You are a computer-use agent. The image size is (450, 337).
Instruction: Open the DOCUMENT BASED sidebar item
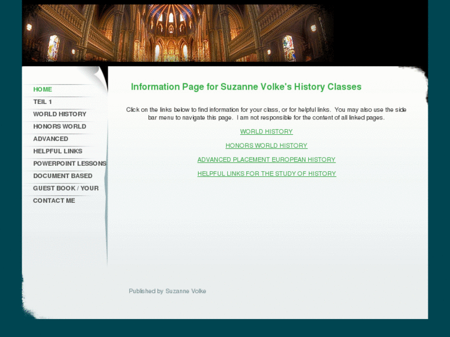point(63,176)
